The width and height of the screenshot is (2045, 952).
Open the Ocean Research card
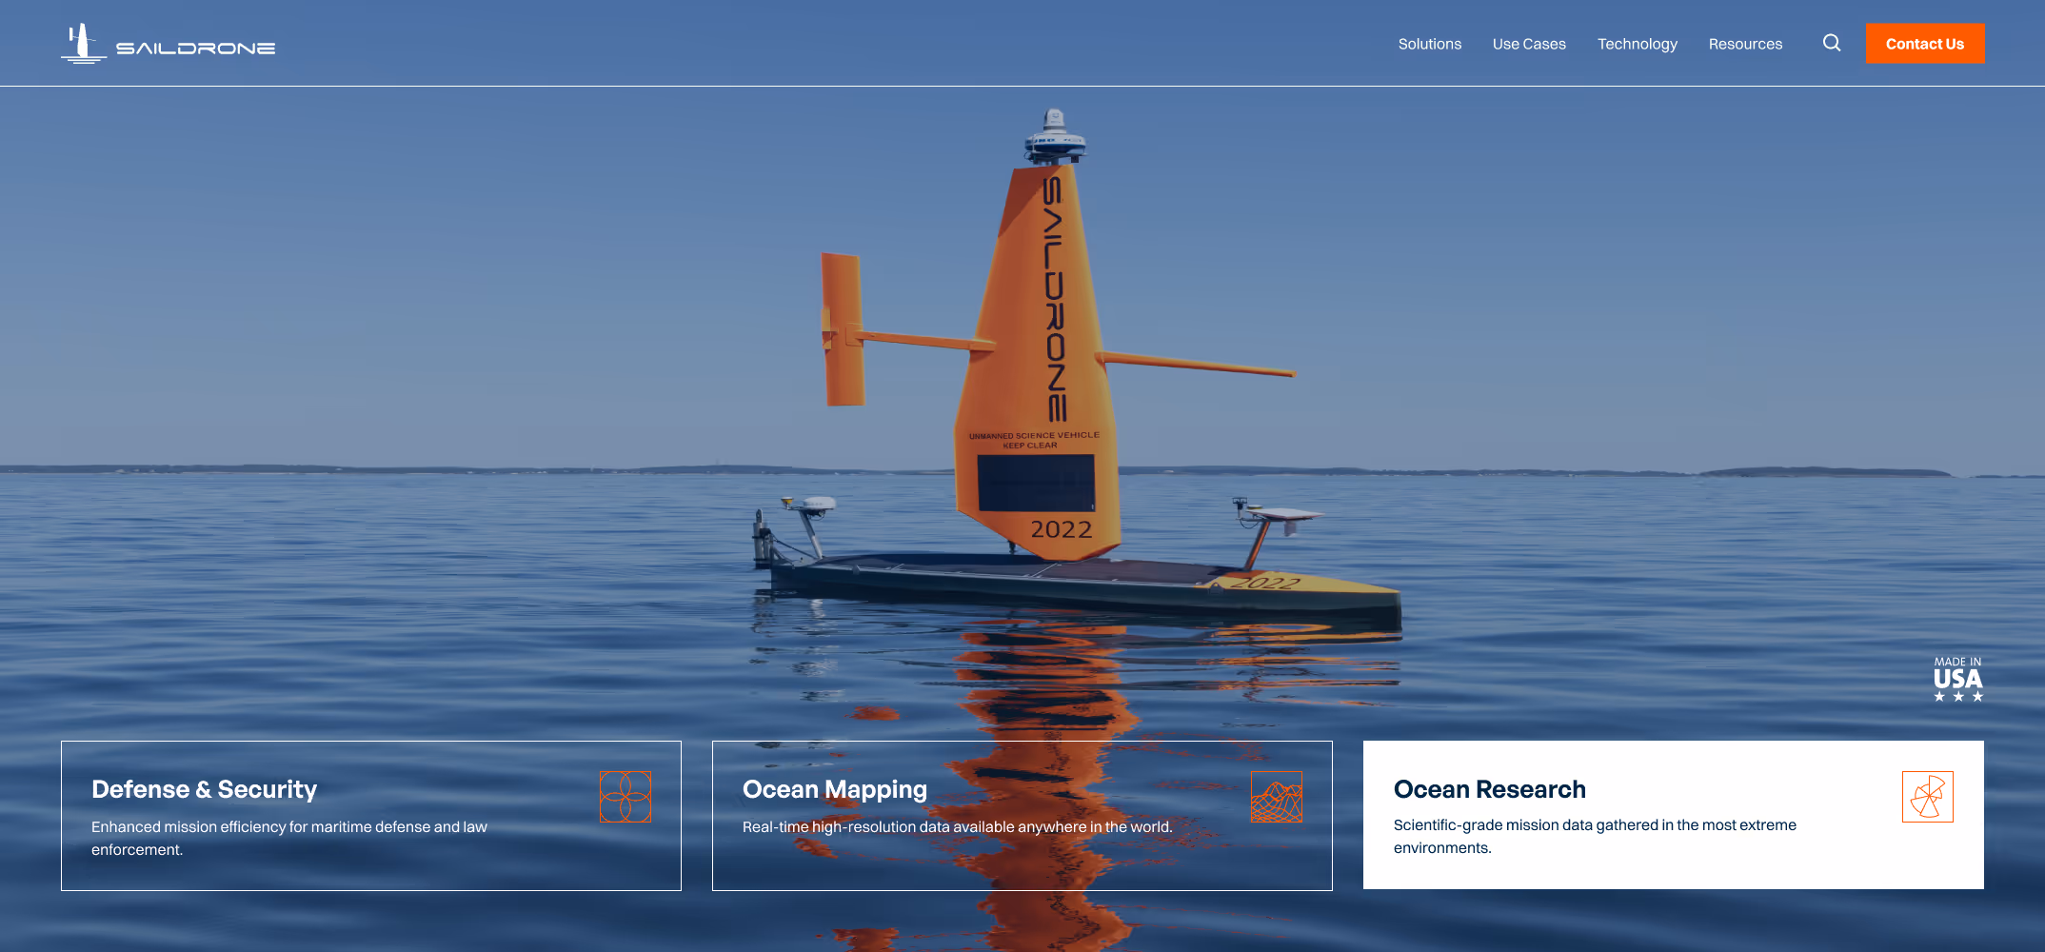tap(1673, 816)
